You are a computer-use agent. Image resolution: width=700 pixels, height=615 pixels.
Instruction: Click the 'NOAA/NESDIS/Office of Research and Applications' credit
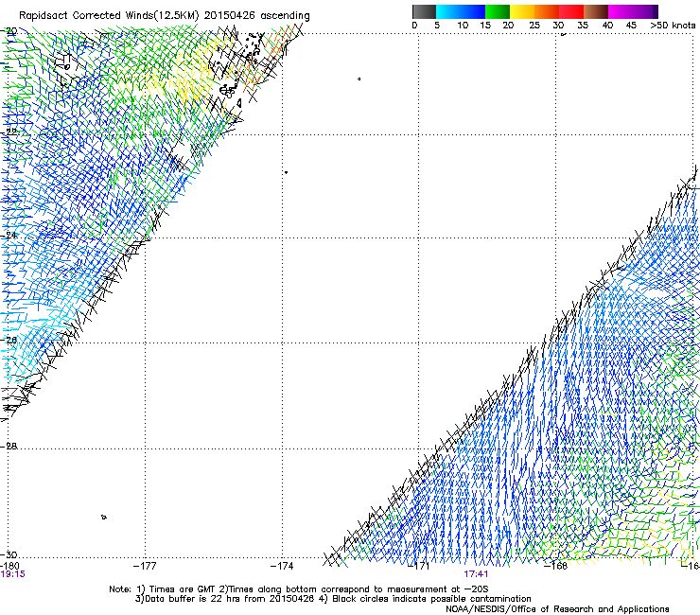(557, 609)
